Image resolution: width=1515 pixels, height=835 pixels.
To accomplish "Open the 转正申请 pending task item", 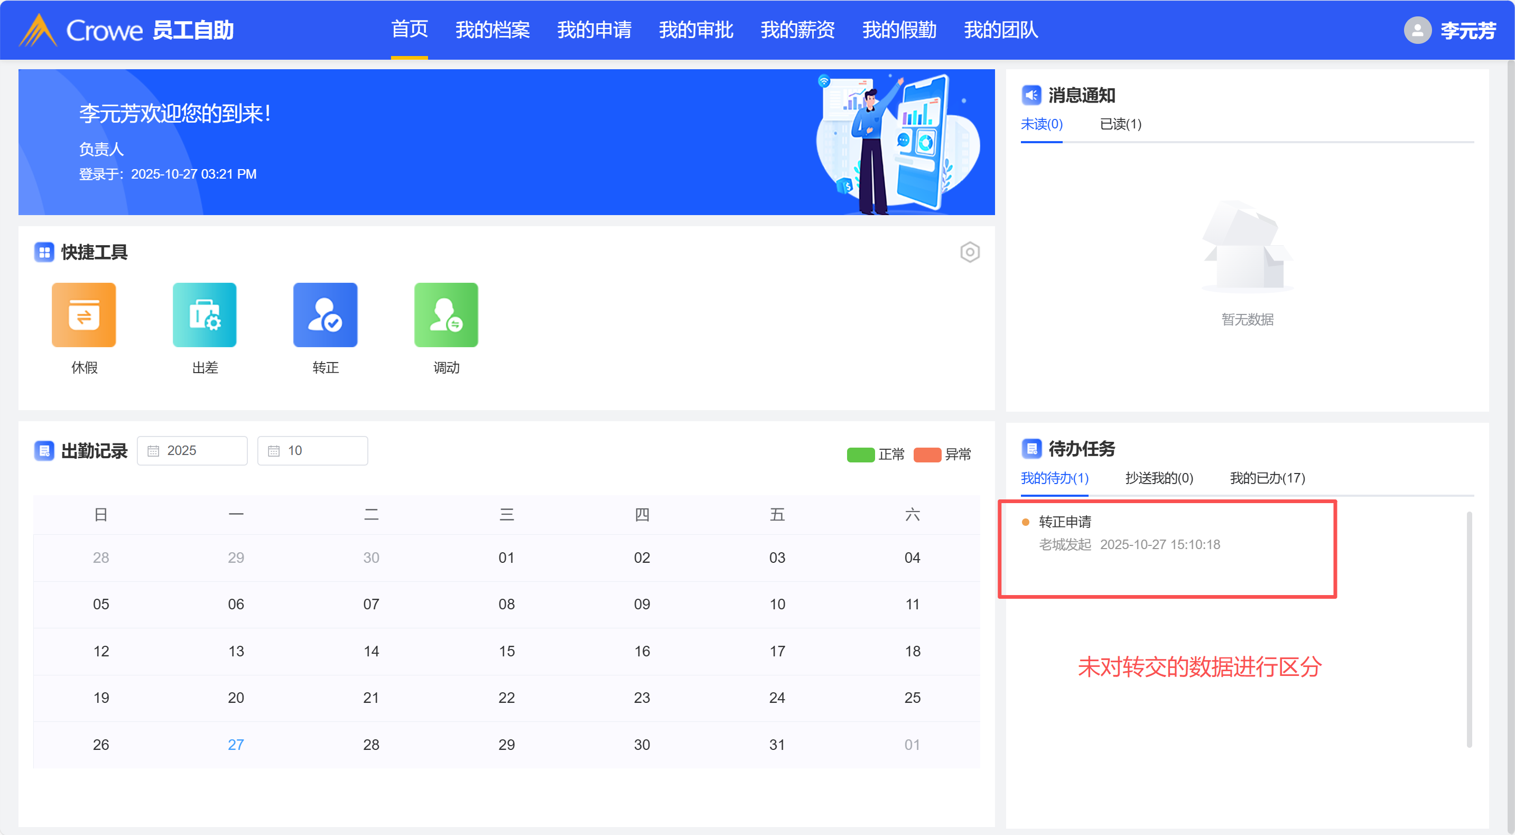I will (x=1064, y=522).
